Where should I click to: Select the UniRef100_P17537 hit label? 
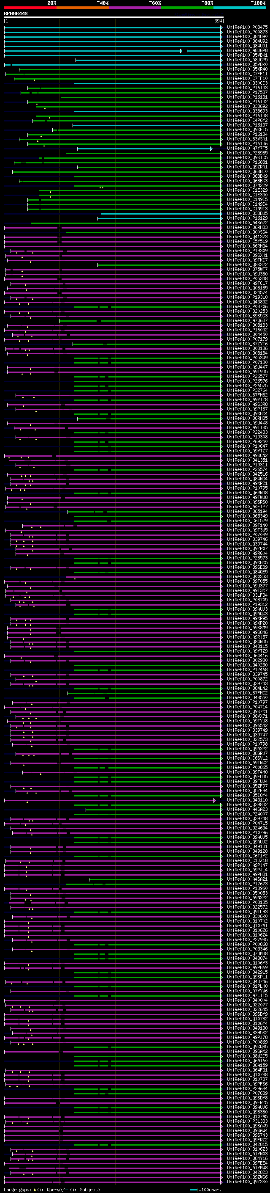pos(247,93)
